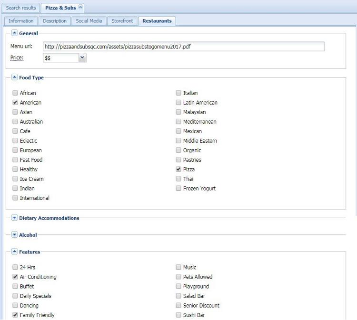Click the Menu url input field
The height and width of the screenshot is (320, 357).
point(184,47)
